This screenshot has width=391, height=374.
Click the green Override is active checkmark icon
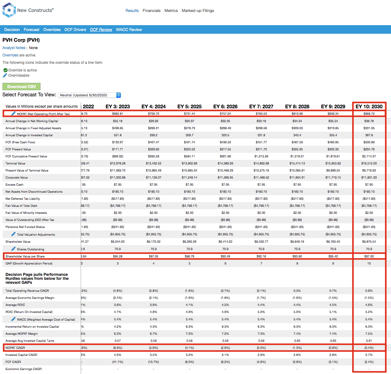pyautogui.click(x=6, y=70)
